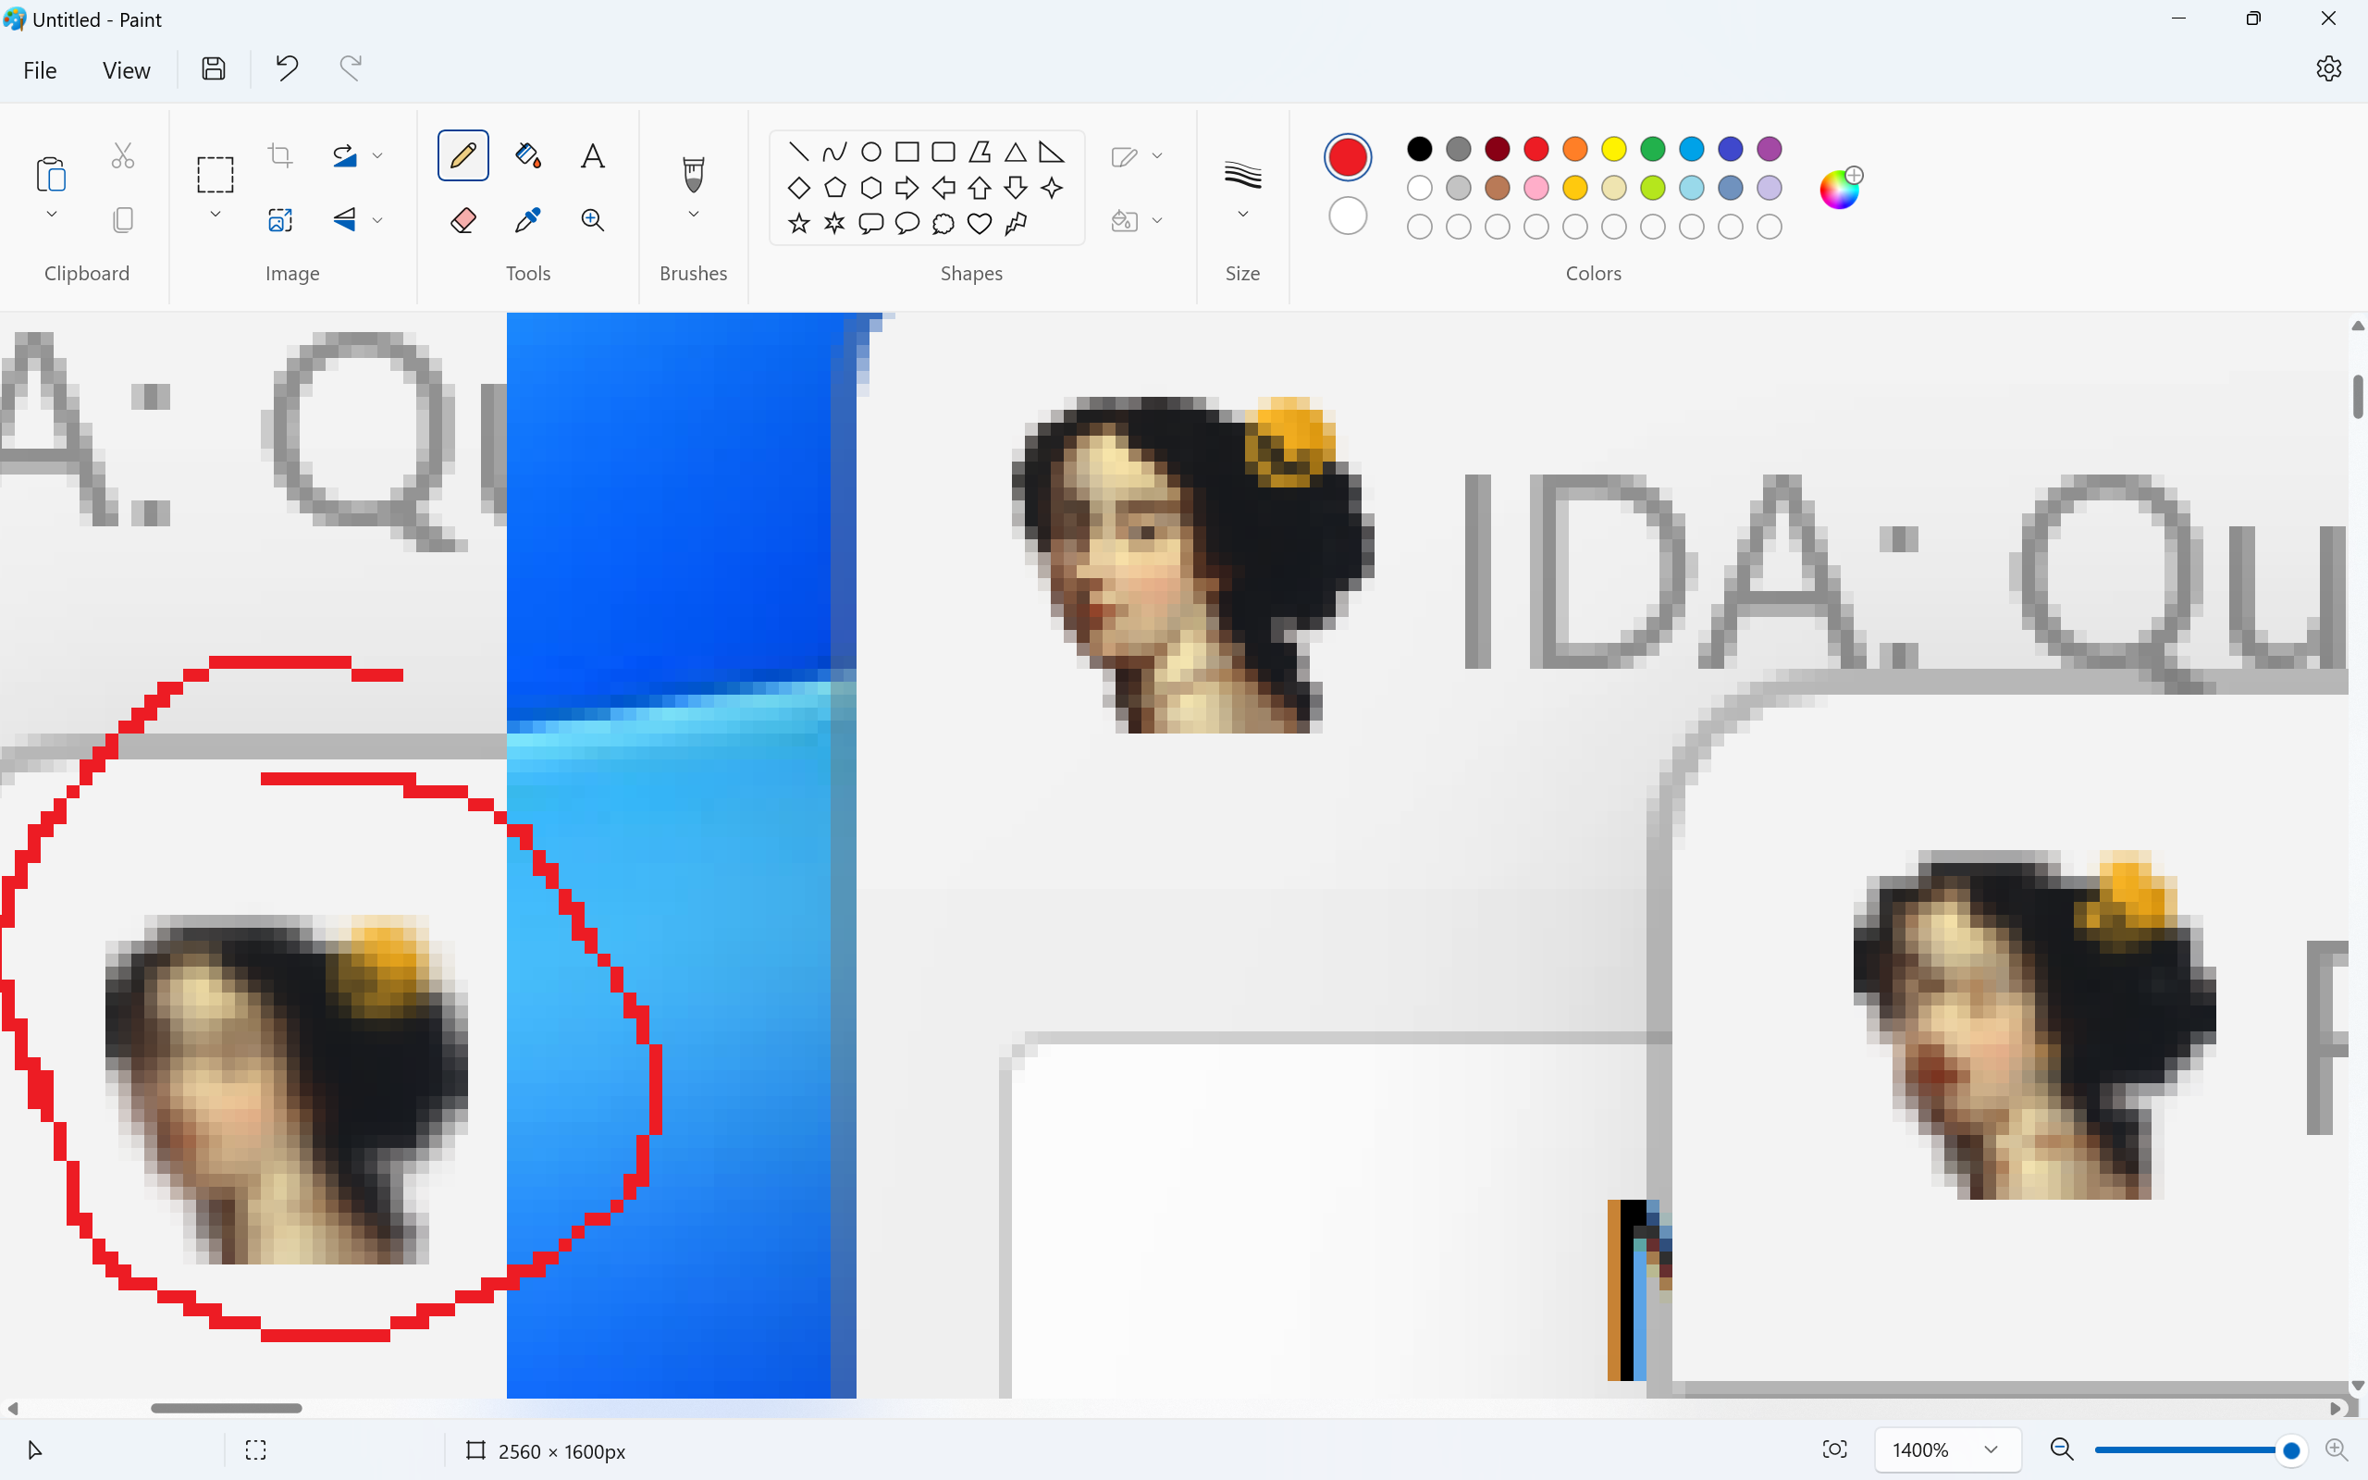
Task: Expand the Size dropdown chevron
Action: click(x=1242, y=215)
